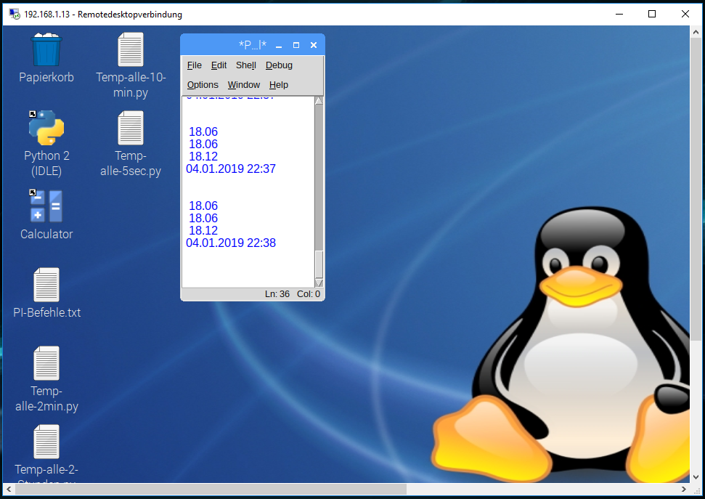Select the Temp-alle-5sec.py file icon

click(x=131, y=129)
